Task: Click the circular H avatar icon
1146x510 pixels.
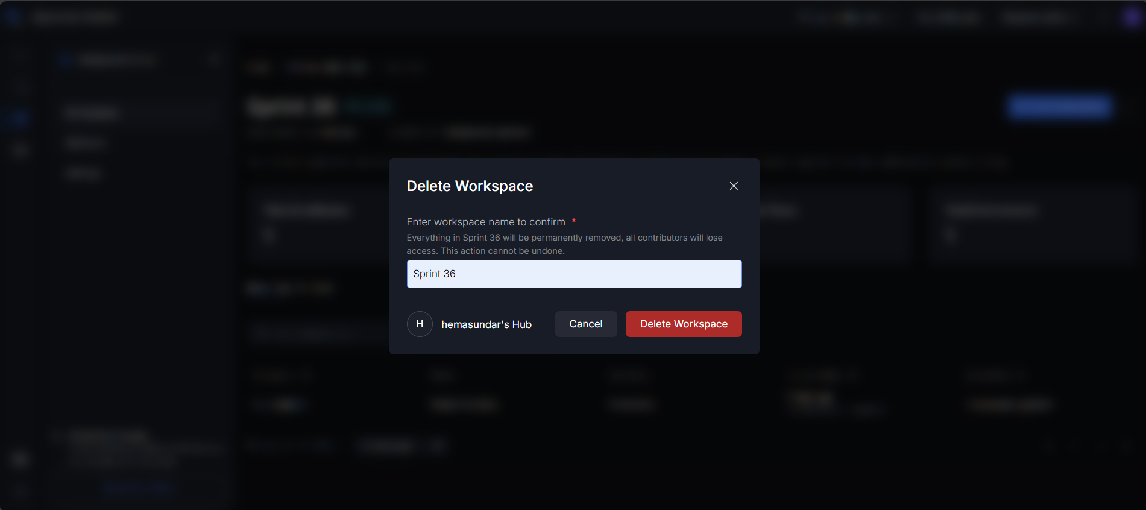Action: (x=420, y=324)
